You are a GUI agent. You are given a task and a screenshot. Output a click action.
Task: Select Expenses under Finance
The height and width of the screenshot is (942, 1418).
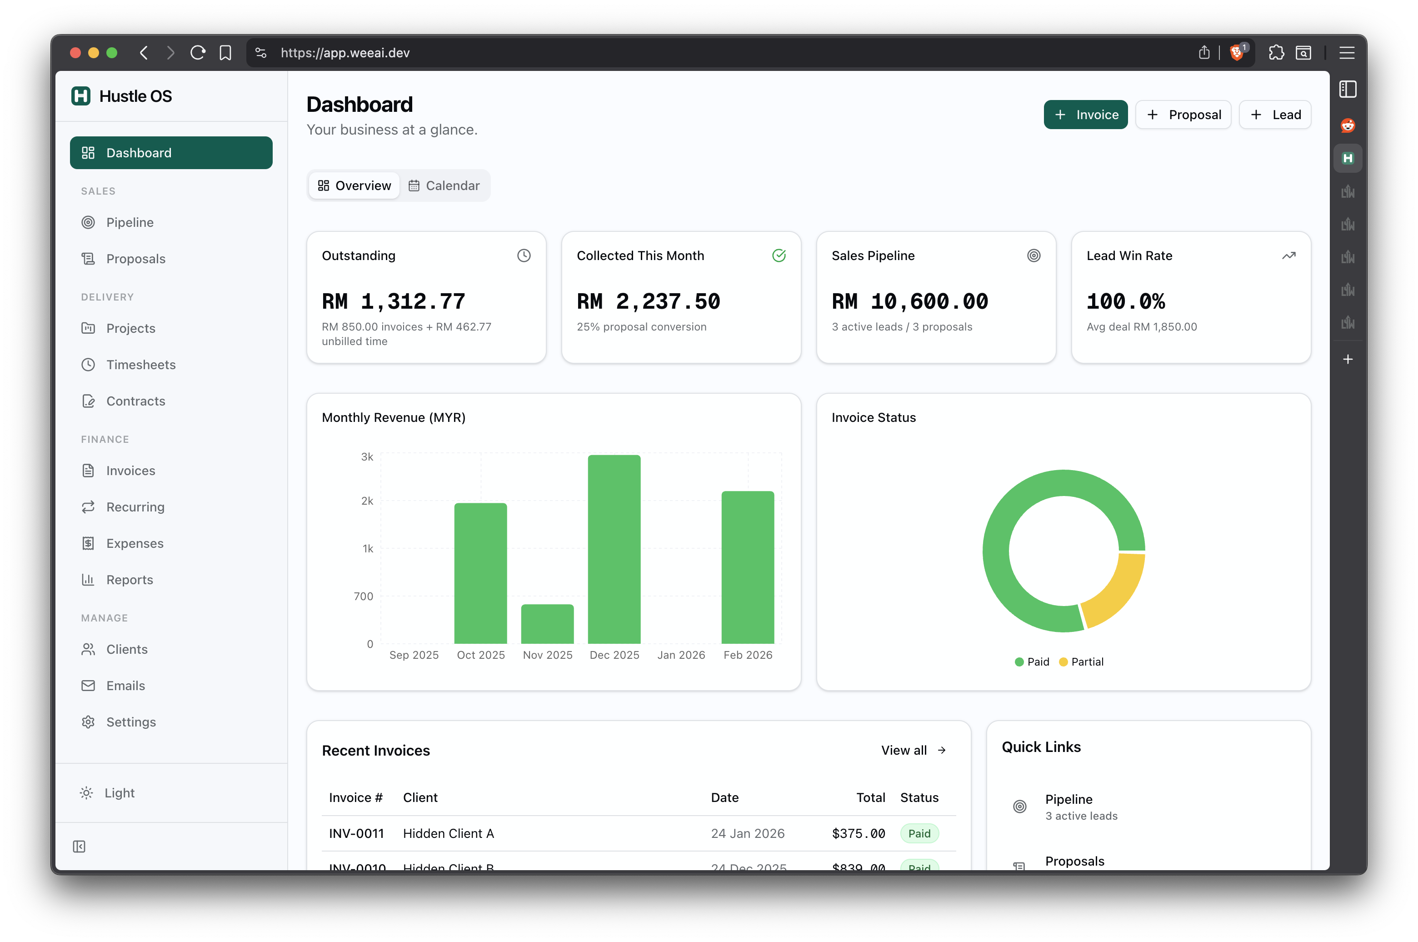pos(134,543)
